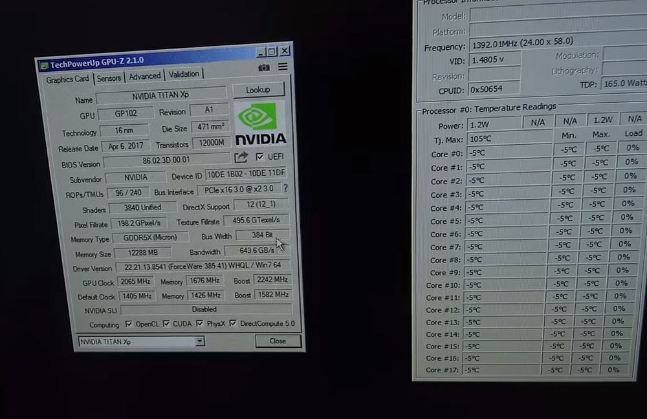Click the Bus Interface PCIe x16 3.0 value
647x419 pixels.
point(239,189)
